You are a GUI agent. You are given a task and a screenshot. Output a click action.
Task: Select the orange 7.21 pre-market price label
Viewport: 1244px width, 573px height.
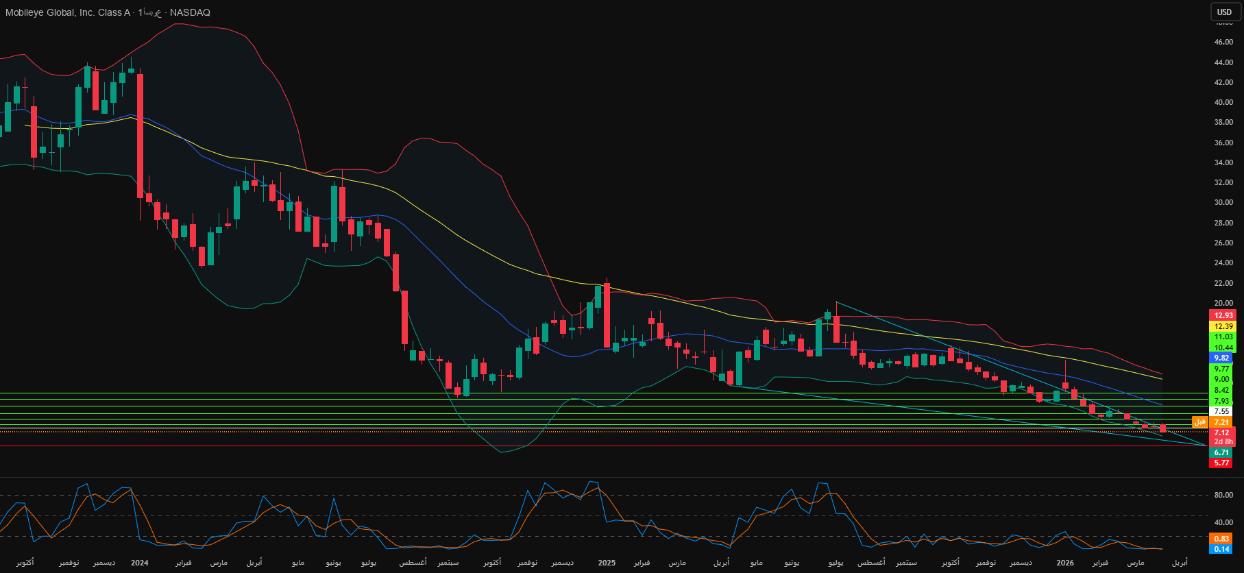[x=1221, y=422]
